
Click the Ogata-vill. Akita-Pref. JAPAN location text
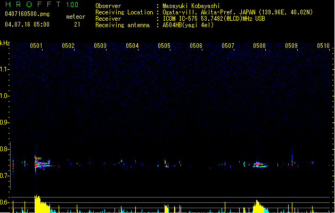tap(238, 12)
